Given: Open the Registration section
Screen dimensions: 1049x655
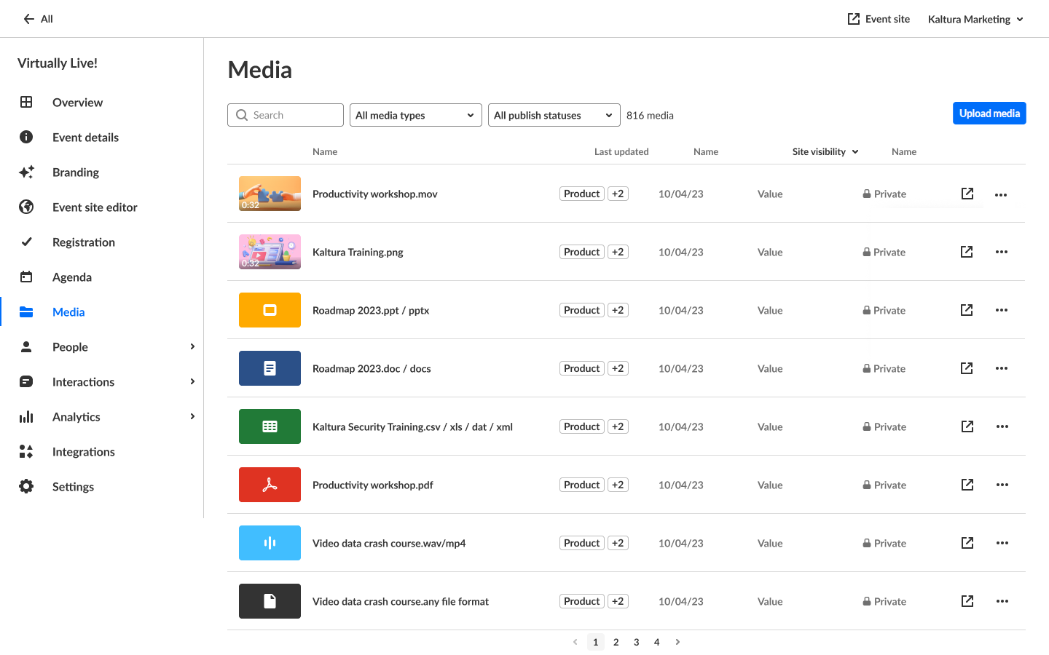Looking at the screenshot, I should tap(83, 242).
